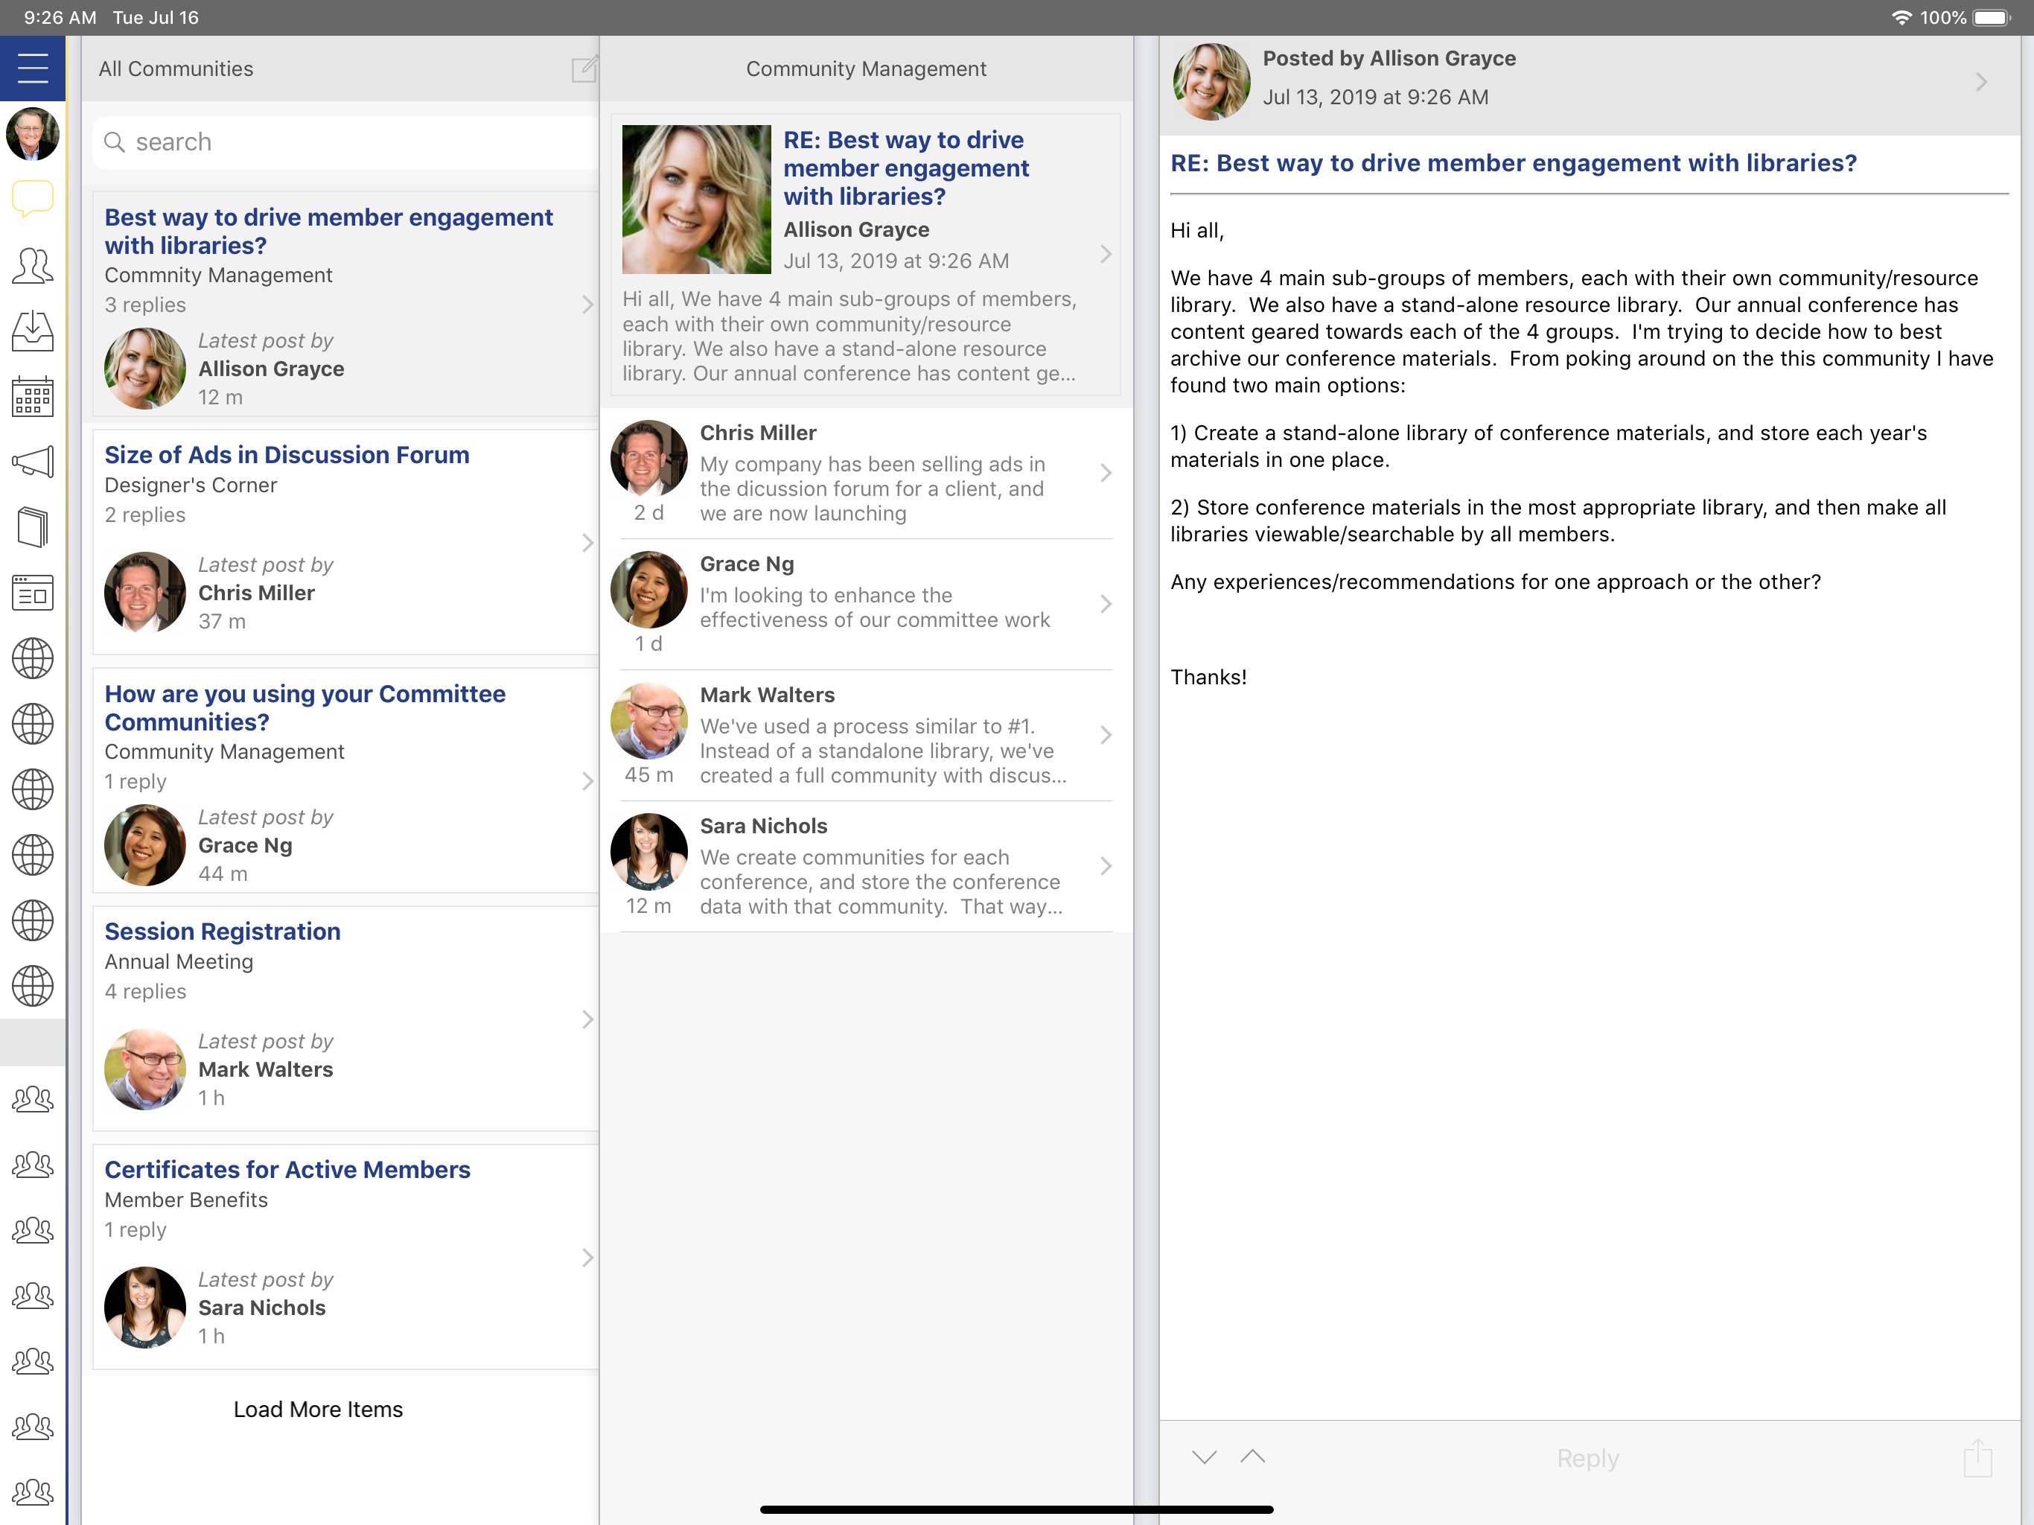
Task: Select the yellow discussions chat bubble icon
Action: point(32,199)
